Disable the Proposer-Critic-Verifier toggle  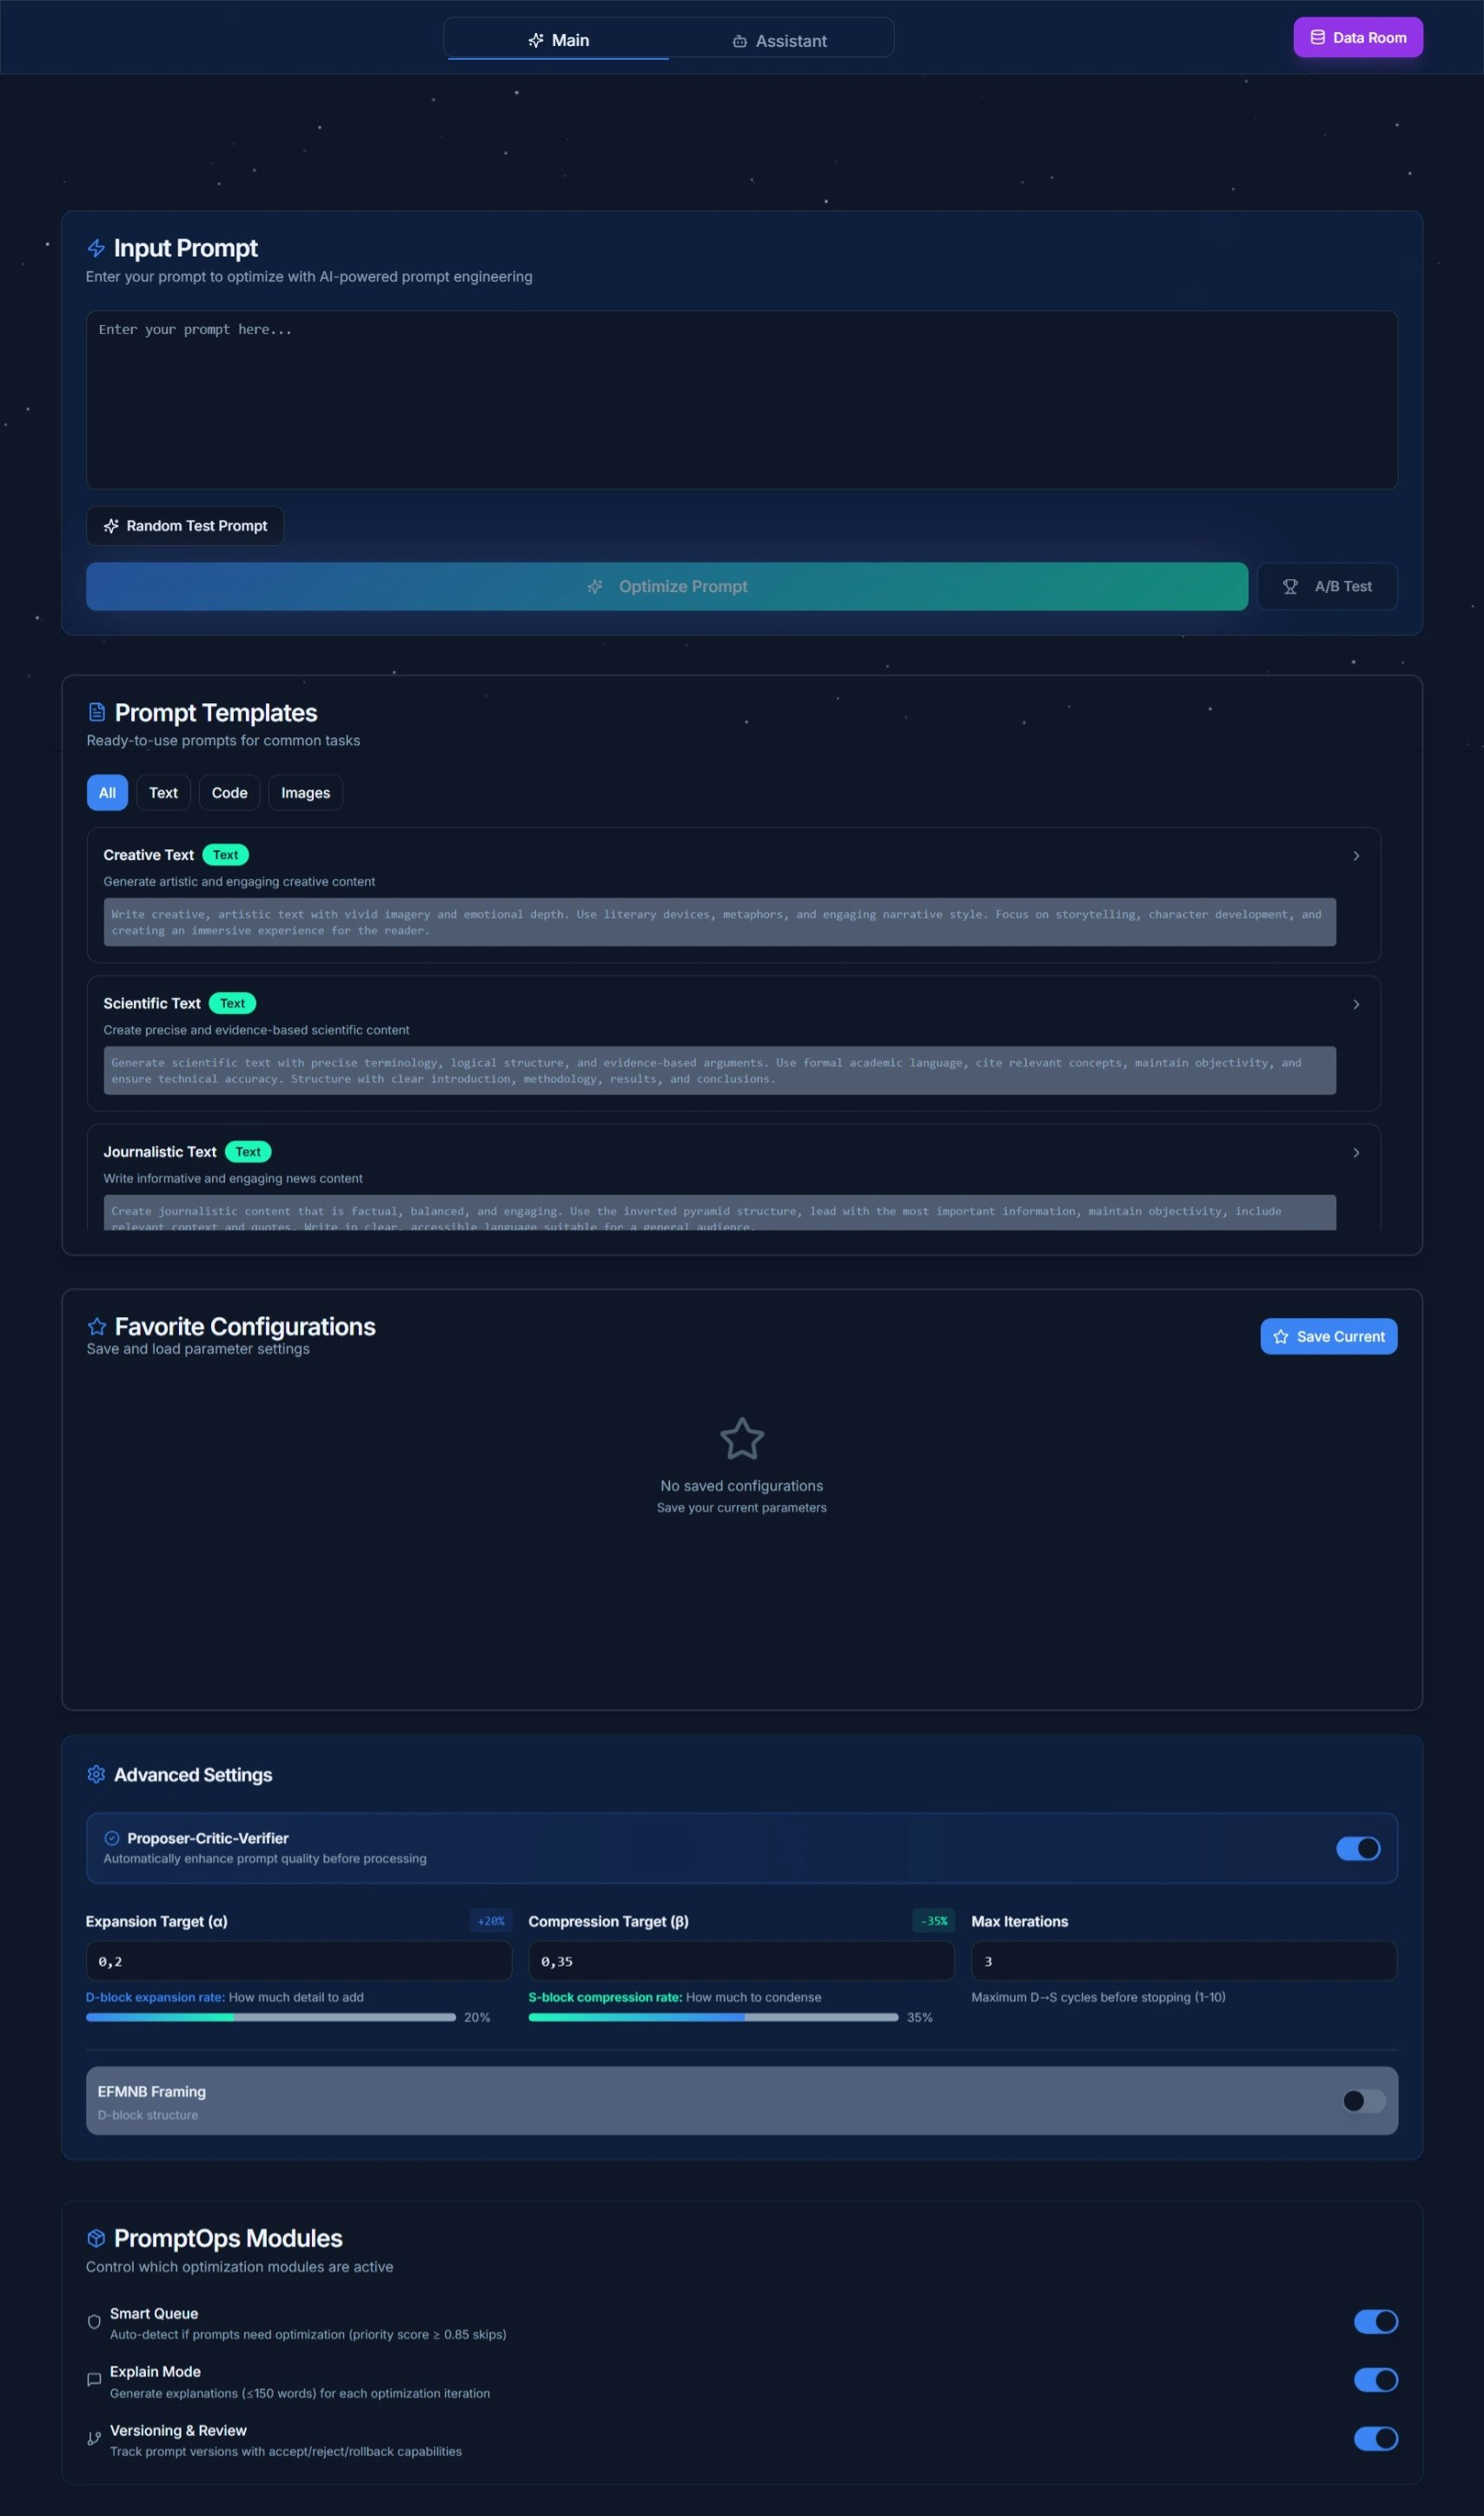coord(1357,1848)
